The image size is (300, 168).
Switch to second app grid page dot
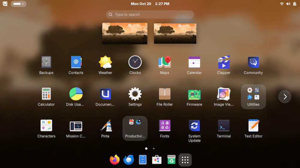click(x=154, y=148)
